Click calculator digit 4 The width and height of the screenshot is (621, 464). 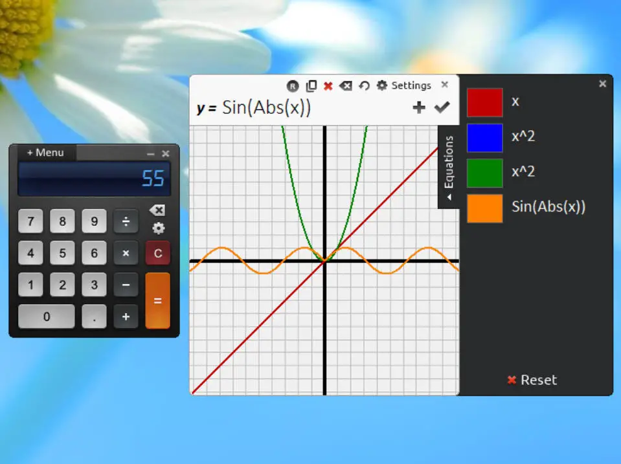pyautogui.click(x=30, y=253)
